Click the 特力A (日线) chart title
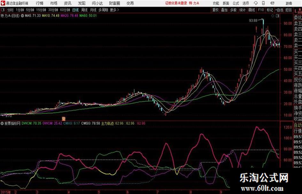Image resolution: width=302 pixels, height=194 pixels. point(10,16)
